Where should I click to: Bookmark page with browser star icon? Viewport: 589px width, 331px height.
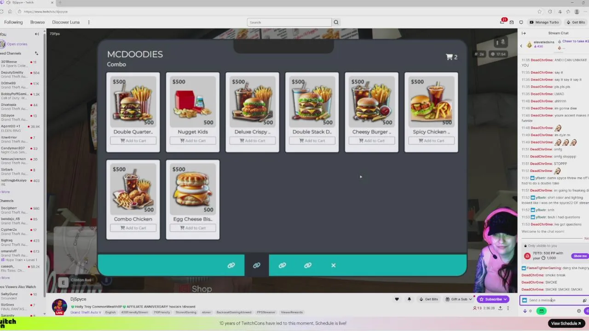point(539,11)
